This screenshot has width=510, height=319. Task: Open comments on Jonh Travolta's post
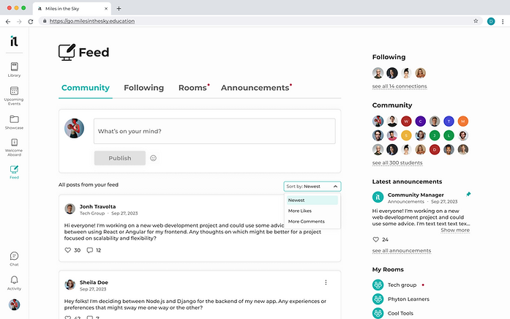pos(90,250)
